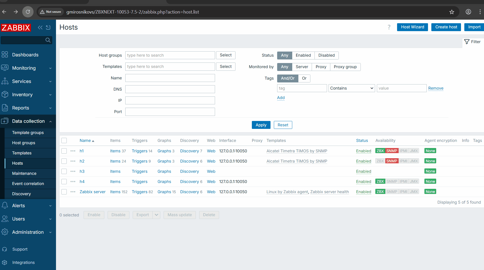Image resolution: width=484 pixels, height=270 pixels.
Task: Click into the DNS filter field
Action: pos(170,89)
